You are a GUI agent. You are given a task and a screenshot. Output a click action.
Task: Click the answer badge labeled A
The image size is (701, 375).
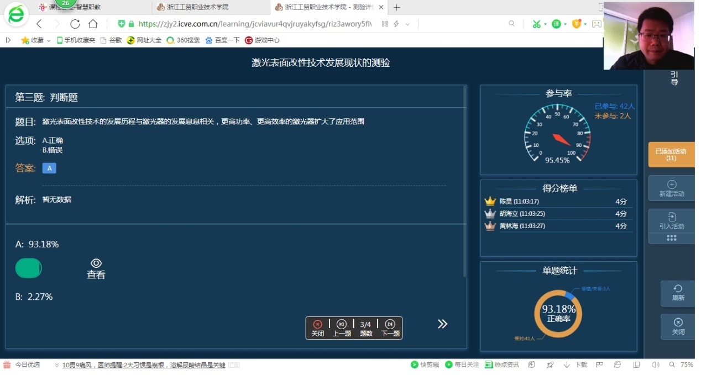click(49, 167)
